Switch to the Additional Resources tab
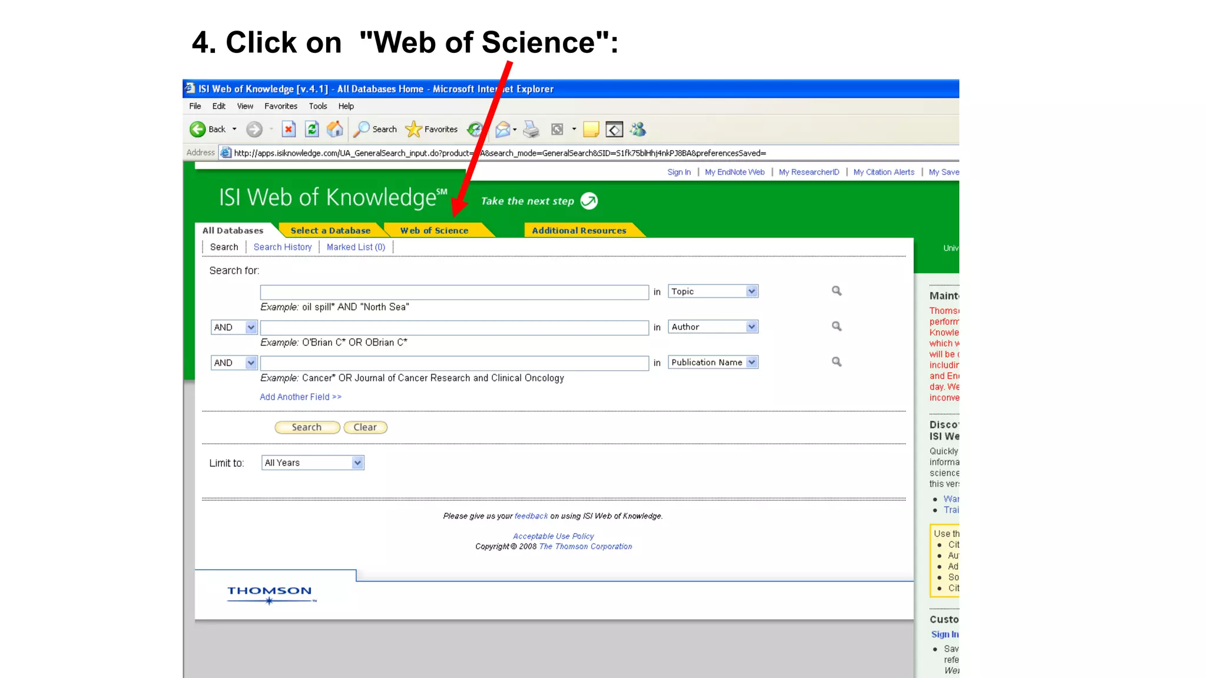The height and width of the screenshot is (678, 1206). [579, 231]
